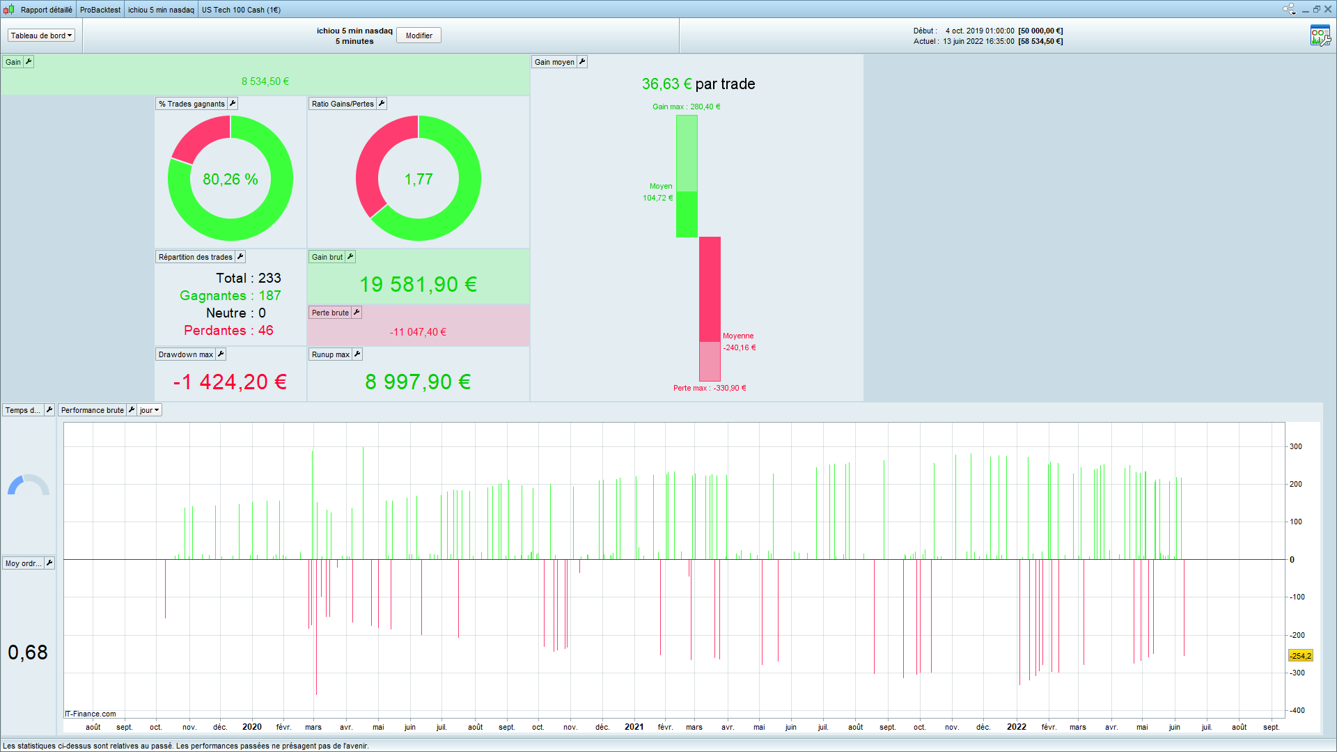Select the Rapport détaillé title tab

[x=46, y=10]
